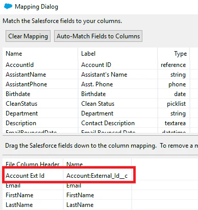Screen dimensions: 198x210
Task: Select the AccountId field name
Action: 20,65
